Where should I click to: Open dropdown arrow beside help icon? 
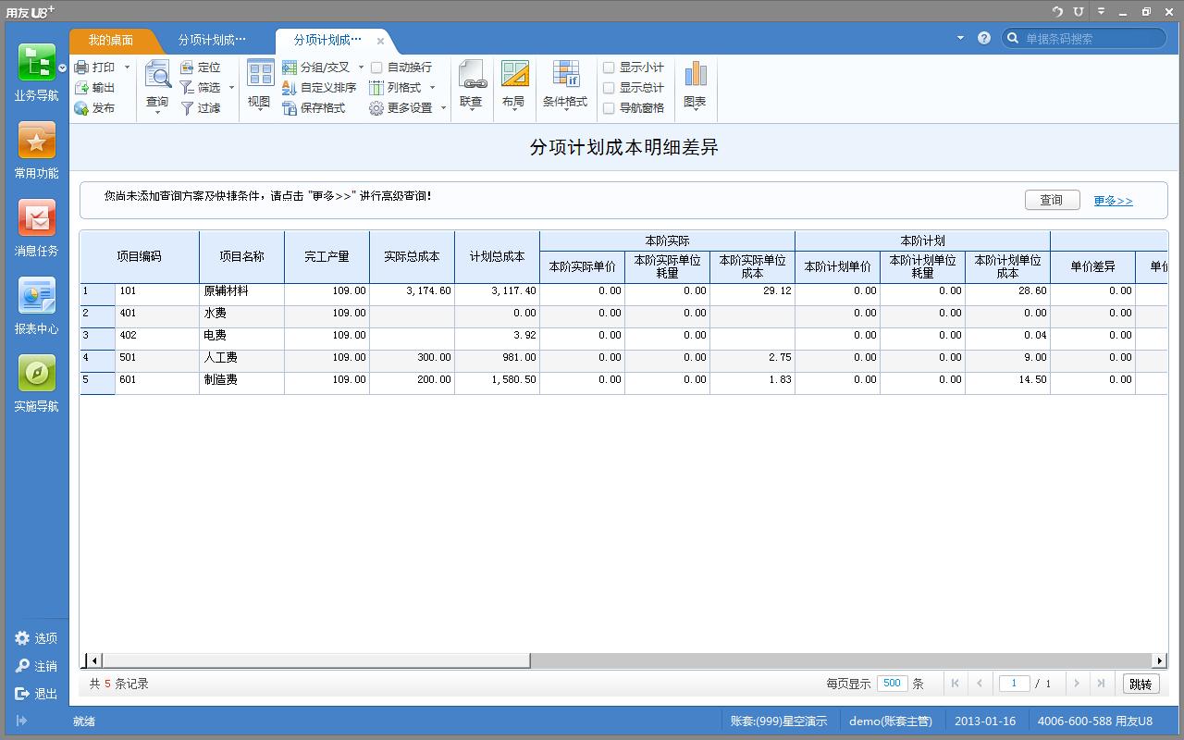point(960,38)
